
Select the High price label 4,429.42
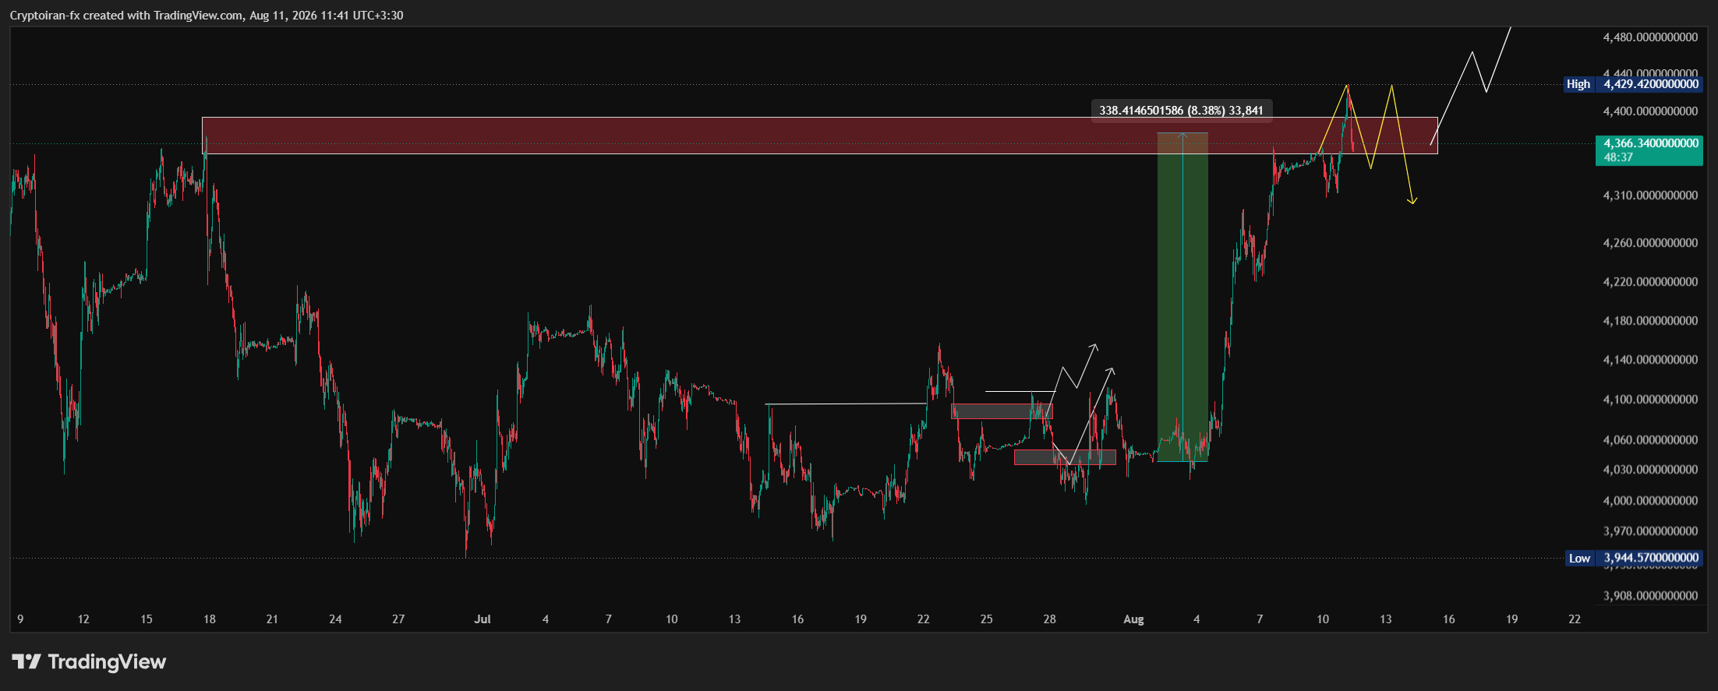coord(1633,84)
